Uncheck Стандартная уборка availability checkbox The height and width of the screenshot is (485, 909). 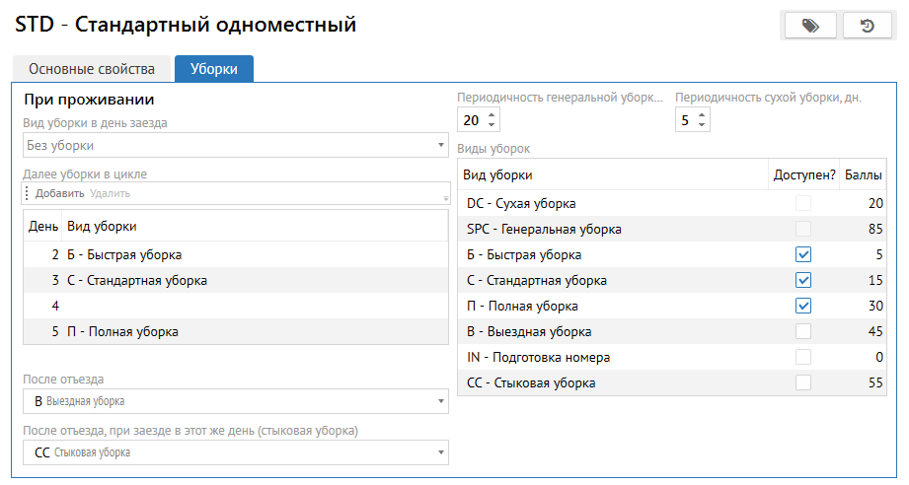(x=803, y=280)
